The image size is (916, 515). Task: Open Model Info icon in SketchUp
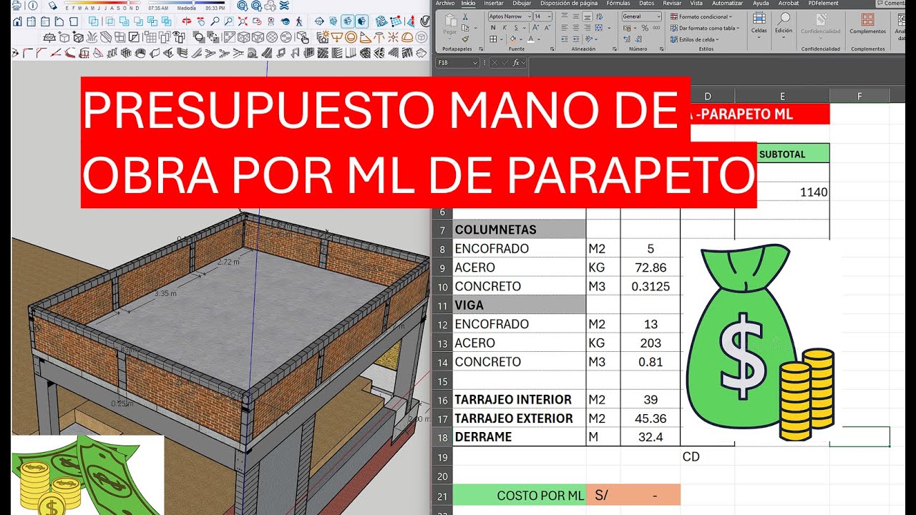(x=32, y=5)
